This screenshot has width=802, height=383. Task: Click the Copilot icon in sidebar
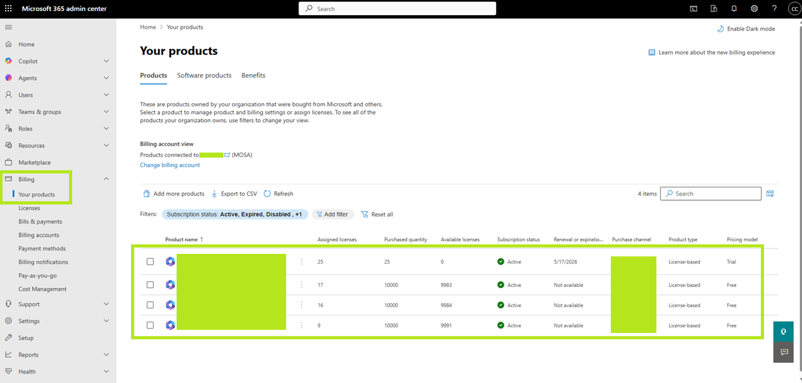coord(8,61)
